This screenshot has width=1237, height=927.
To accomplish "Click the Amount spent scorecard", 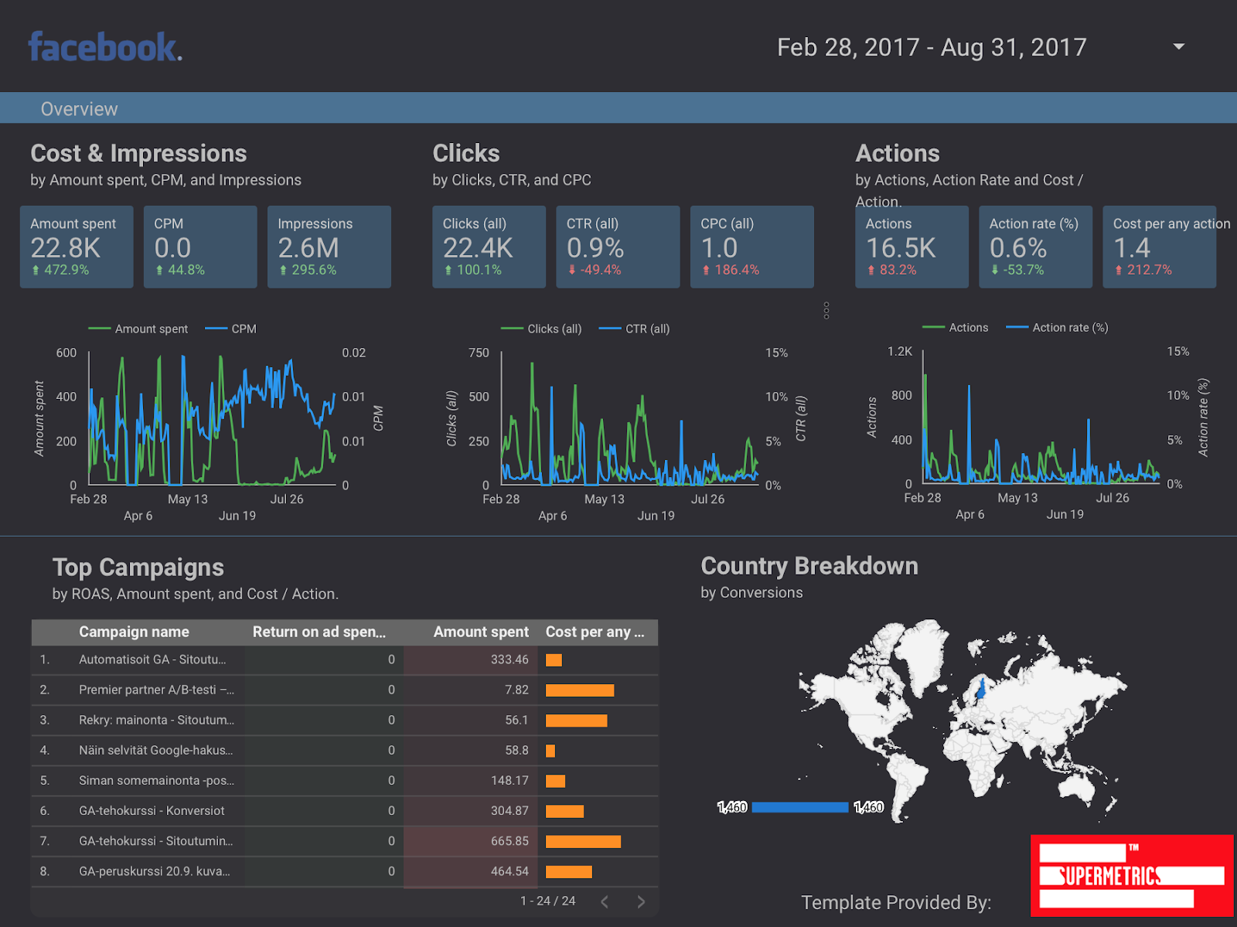I will (77, 247).
